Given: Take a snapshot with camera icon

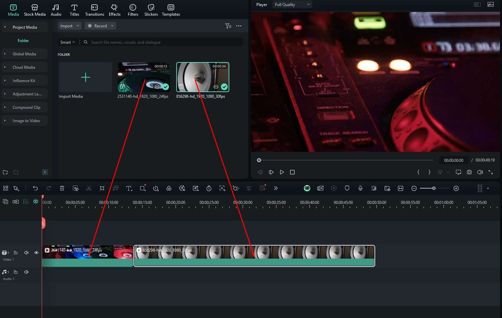Looking at the screenshot, I should tap(469, 172).
